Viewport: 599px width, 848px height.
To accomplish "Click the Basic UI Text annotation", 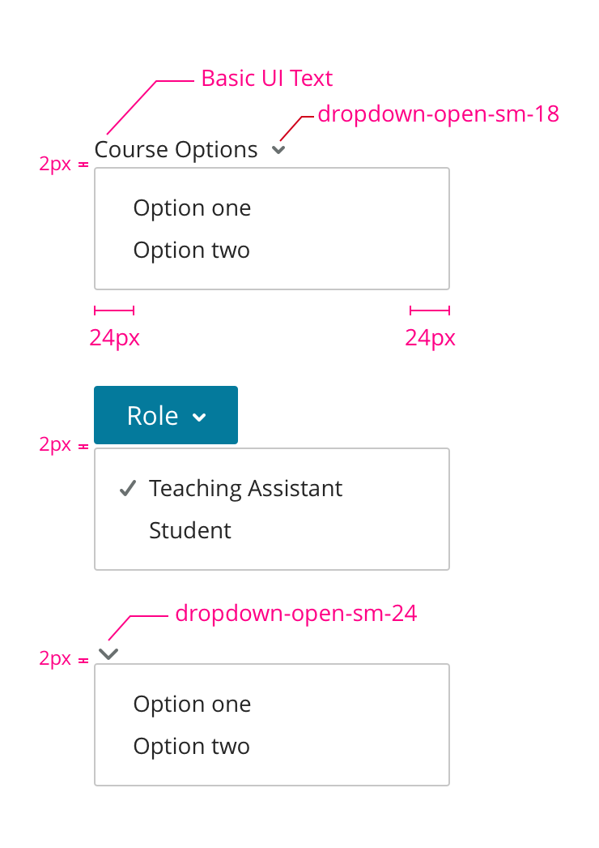I will [266, 79].
